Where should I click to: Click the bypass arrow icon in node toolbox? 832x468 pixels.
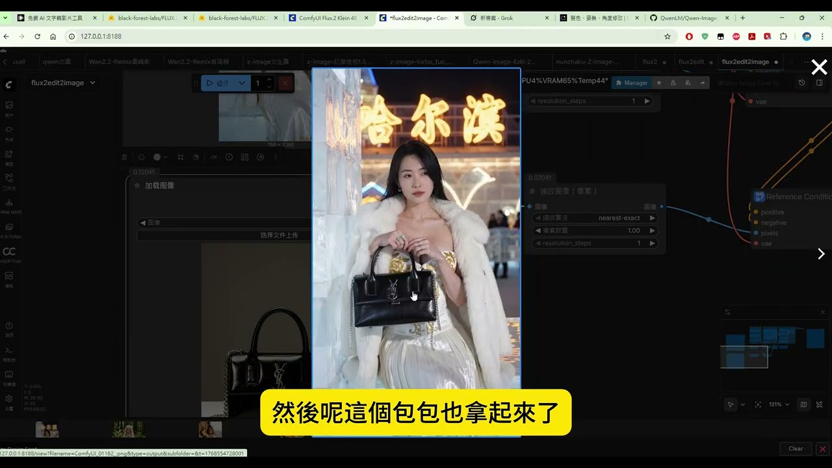tap(213, 157)
